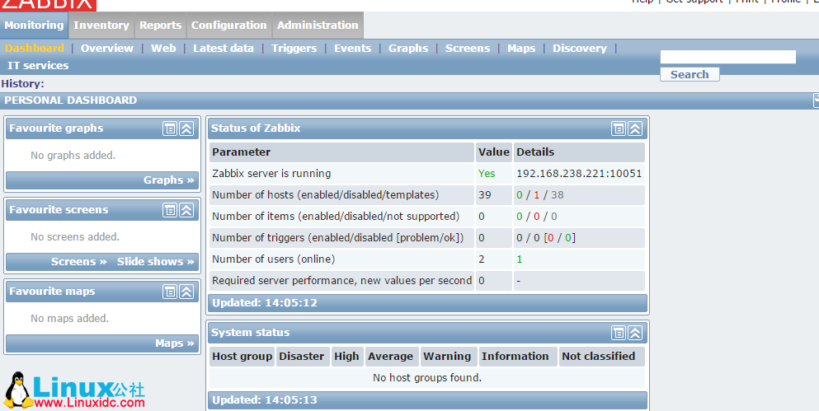819x411 pixels.
Task: Click the No host groups found message
Action: tap(427, 378)
